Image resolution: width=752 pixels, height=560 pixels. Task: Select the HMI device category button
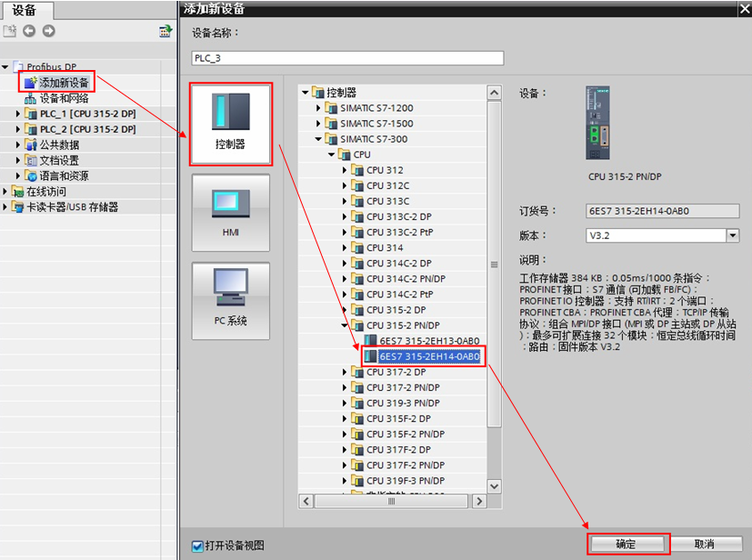point(231,213)
